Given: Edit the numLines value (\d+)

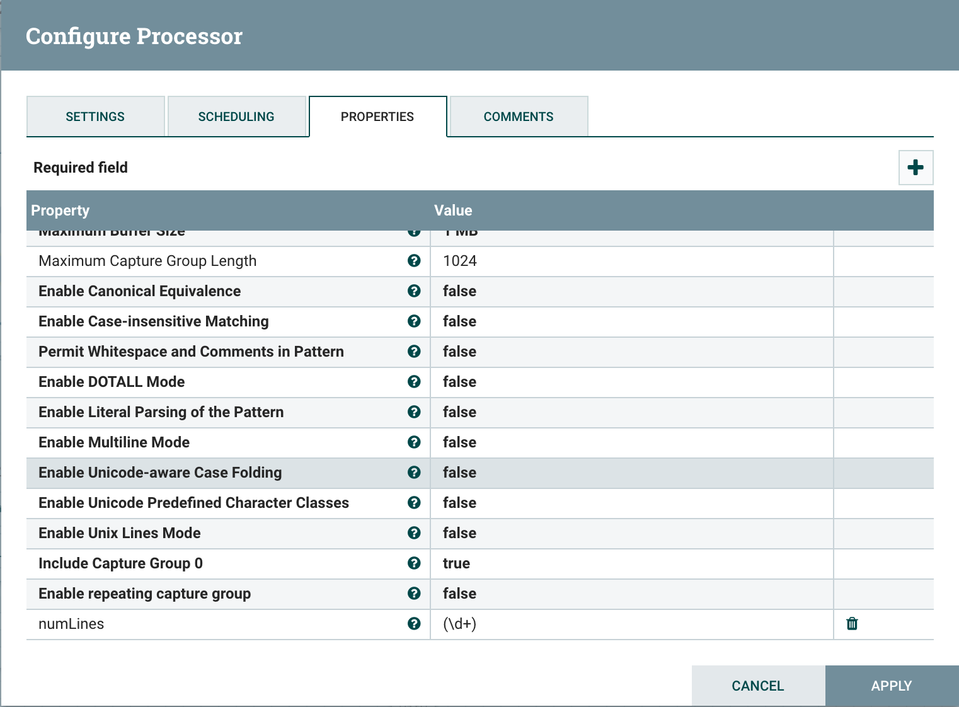Looking at the screenshot, I should pyautogui.click(x=630, y=624).
